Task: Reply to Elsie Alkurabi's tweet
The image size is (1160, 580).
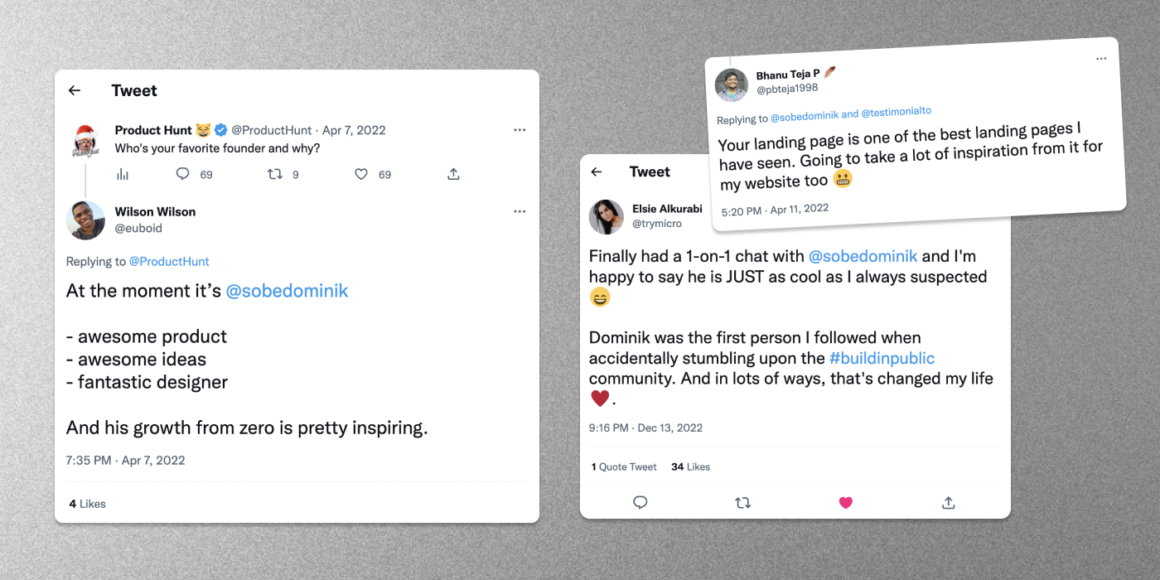Action: [x=640, y=502]
